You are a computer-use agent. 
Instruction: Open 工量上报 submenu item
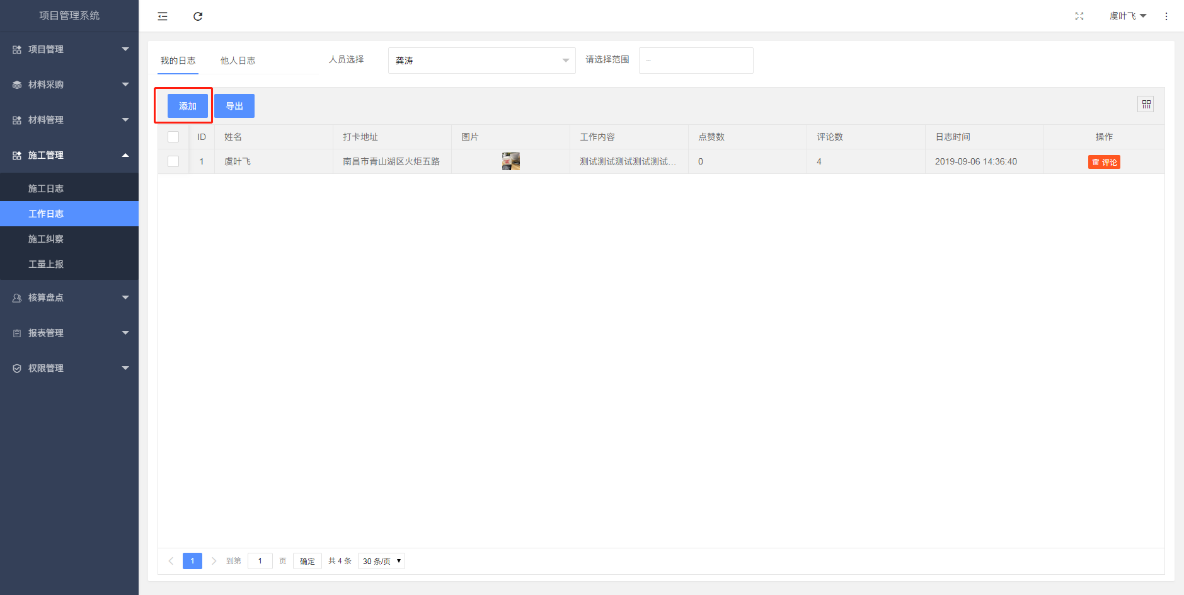(x=69, y=264)
